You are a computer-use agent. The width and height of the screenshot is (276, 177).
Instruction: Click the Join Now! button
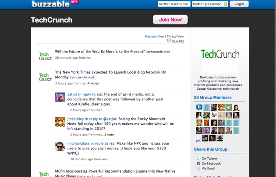(170, 20)
